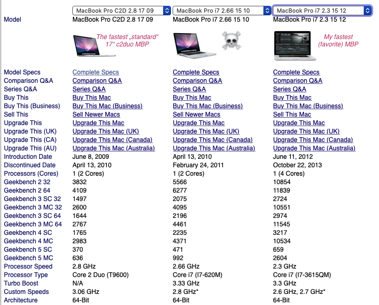Click Upgrade This Mac (UK) for i7 2.3
The width and height of the screenshot is (379, 305).
307,131
